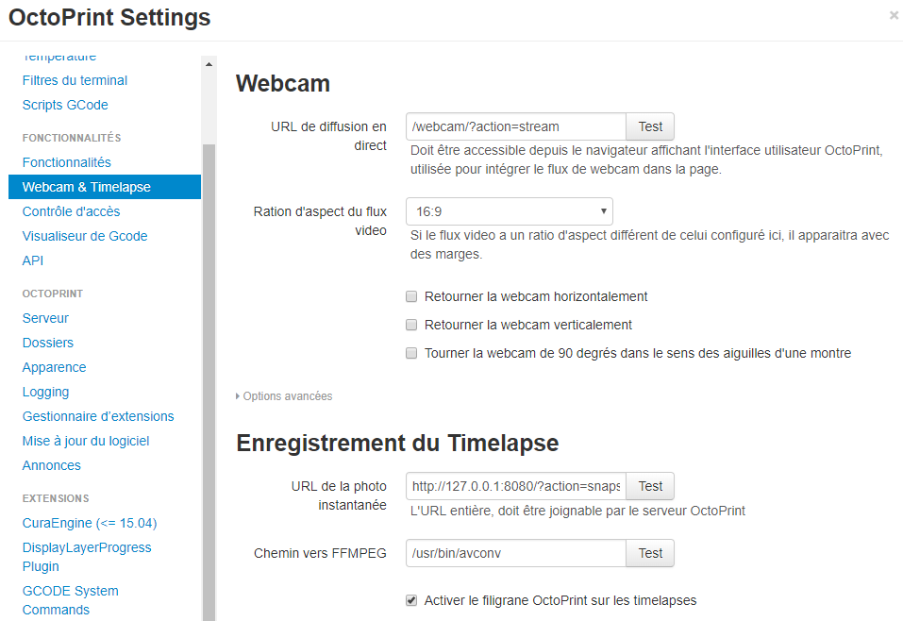Image resolution: width=903 pixels, height=621 pixels.
Task: Click the FFMPEG path input field
Action: coord(516,553)
